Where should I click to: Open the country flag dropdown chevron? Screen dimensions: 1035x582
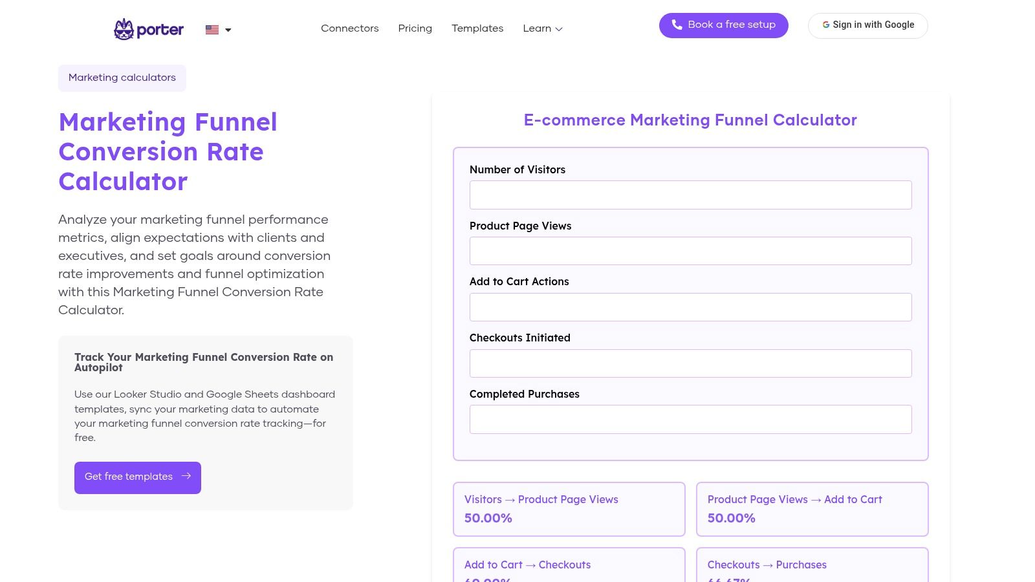tap(228, 30)
